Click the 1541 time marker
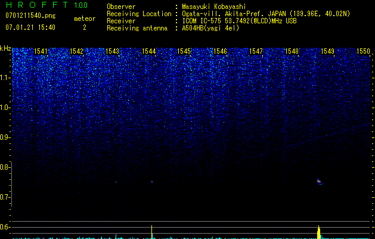This screenshot has width=375, height=239. click(41, 51)
